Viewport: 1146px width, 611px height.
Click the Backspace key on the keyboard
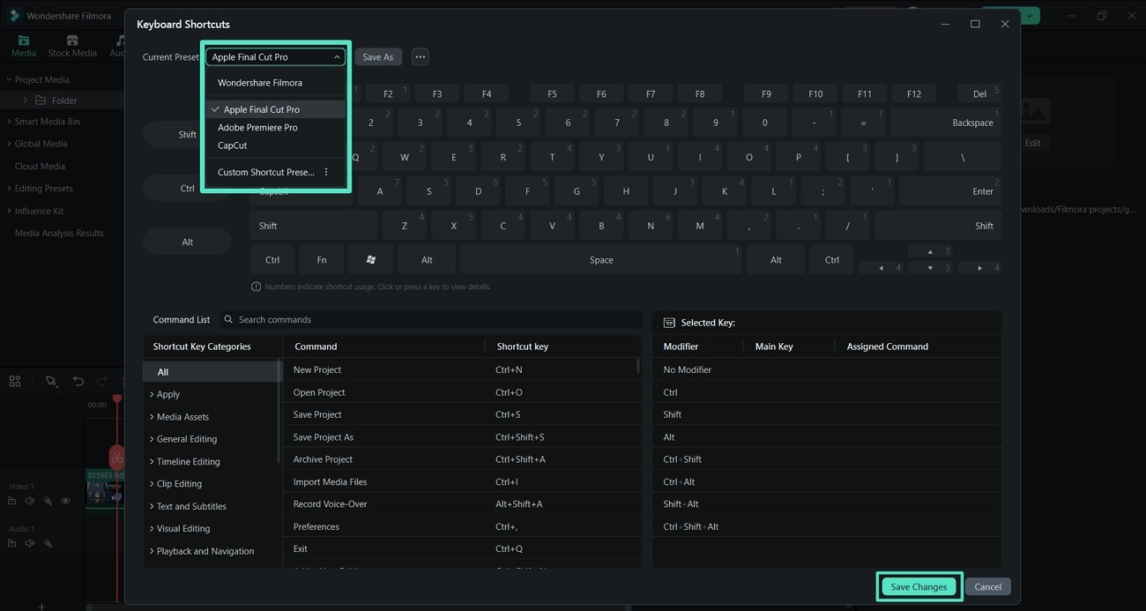[x=946, y=123]
